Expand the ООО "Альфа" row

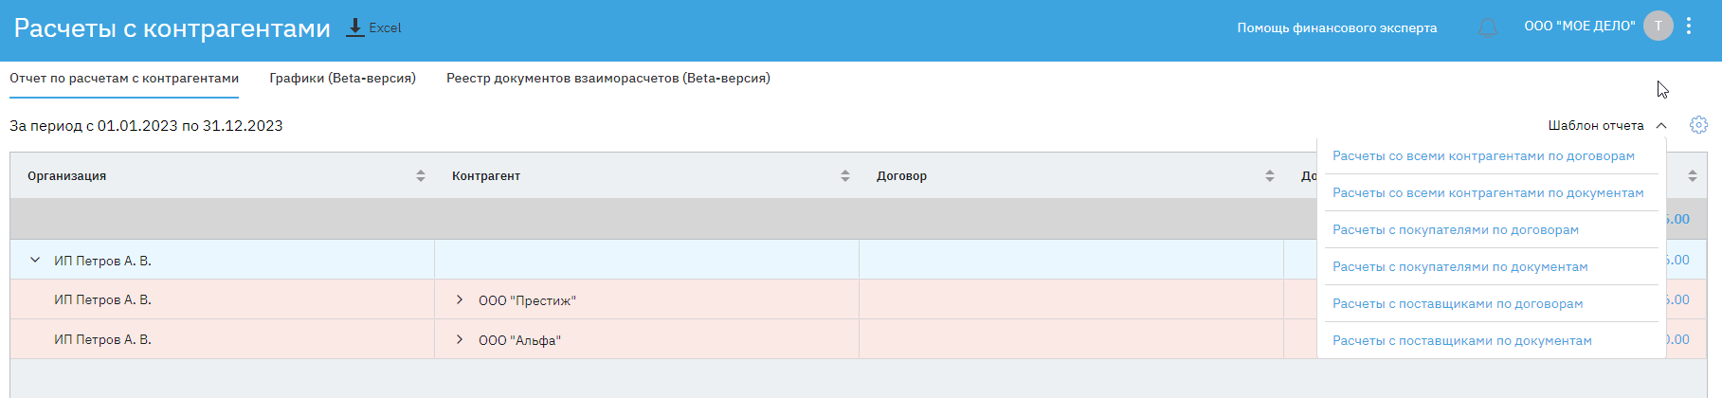click(460, 340)
